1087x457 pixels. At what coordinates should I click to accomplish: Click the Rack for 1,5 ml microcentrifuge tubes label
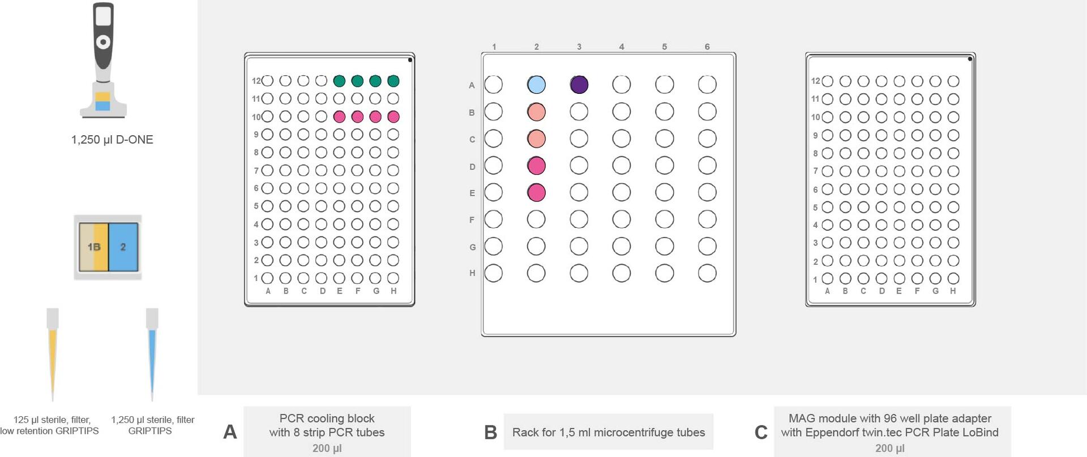(x=609, y=432)
